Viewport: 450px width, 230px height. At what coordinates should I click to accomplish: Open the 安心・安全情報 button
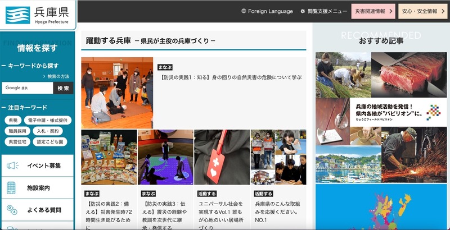423,11
